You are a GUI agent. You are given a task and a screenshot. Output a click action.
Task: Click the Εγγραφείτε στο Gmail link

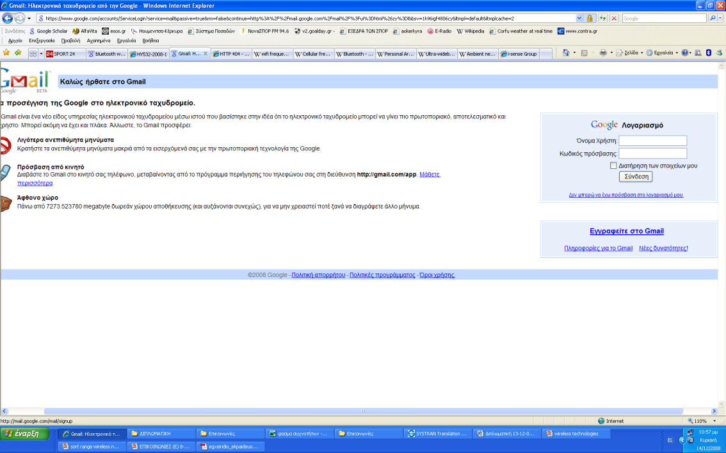(627, 231)
